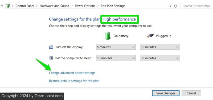Expand chevron after Hardware and Sound breadcrumb
This screenshot has height=100, width=213.
click(x=72, y=6)
